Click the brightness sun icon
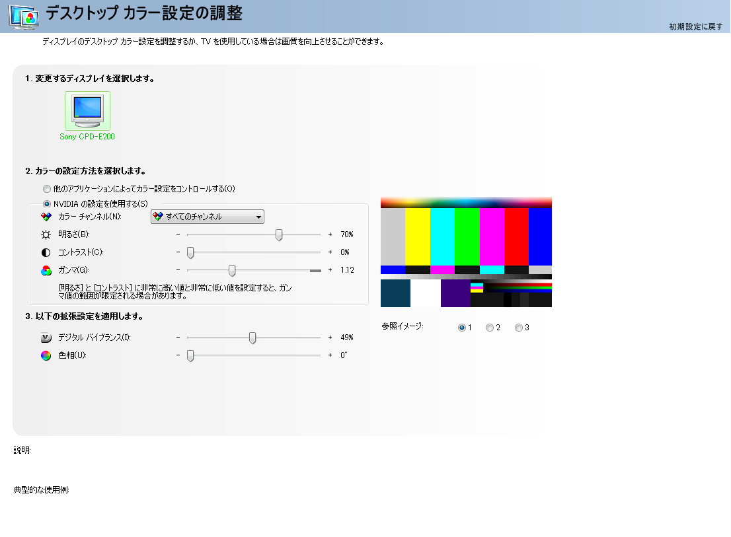Screen dimensions: 731x537 [46, 234]
